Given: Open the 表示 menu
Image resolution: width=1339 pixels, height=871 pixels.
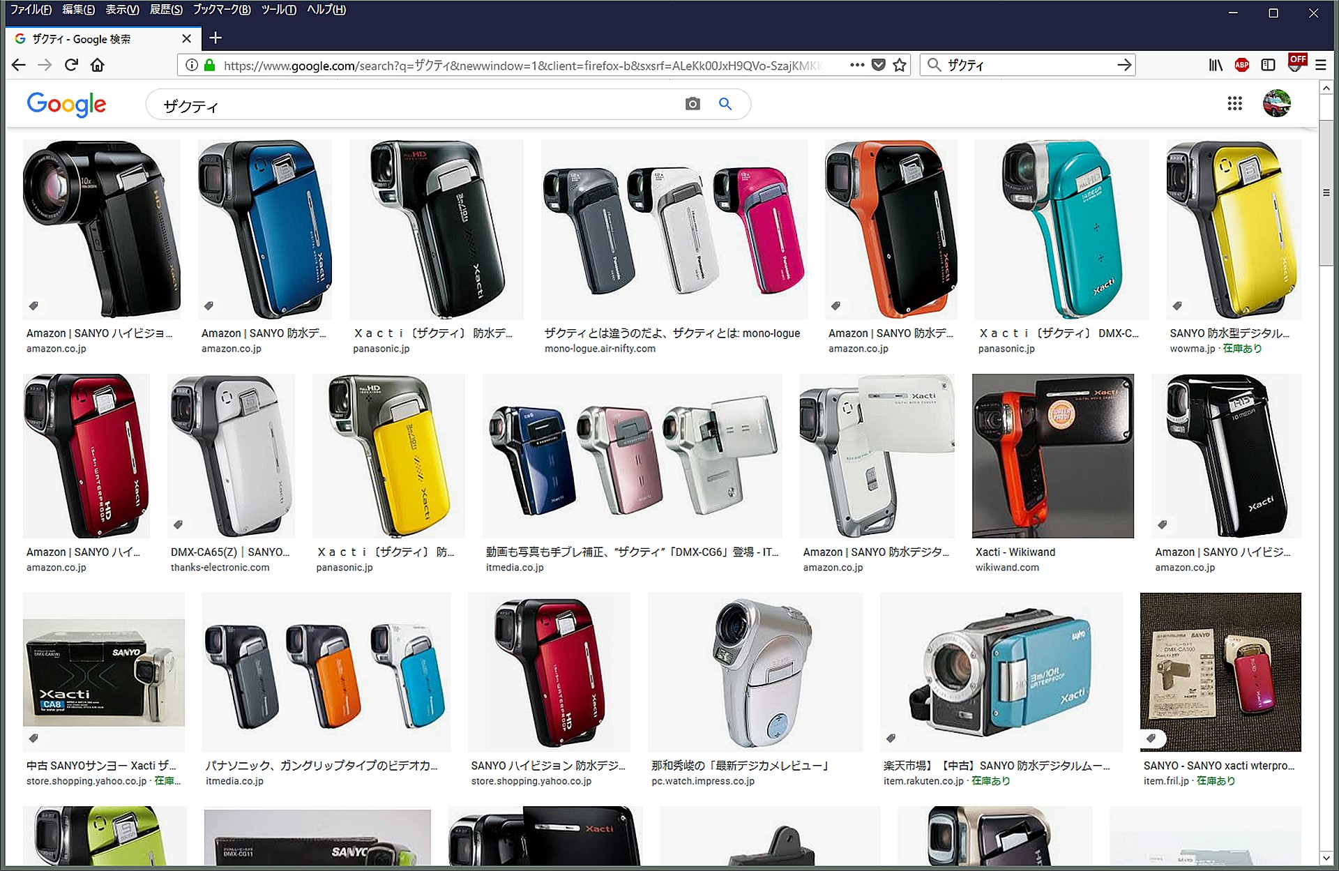Looking at the screenshot, I should (122, 10).
